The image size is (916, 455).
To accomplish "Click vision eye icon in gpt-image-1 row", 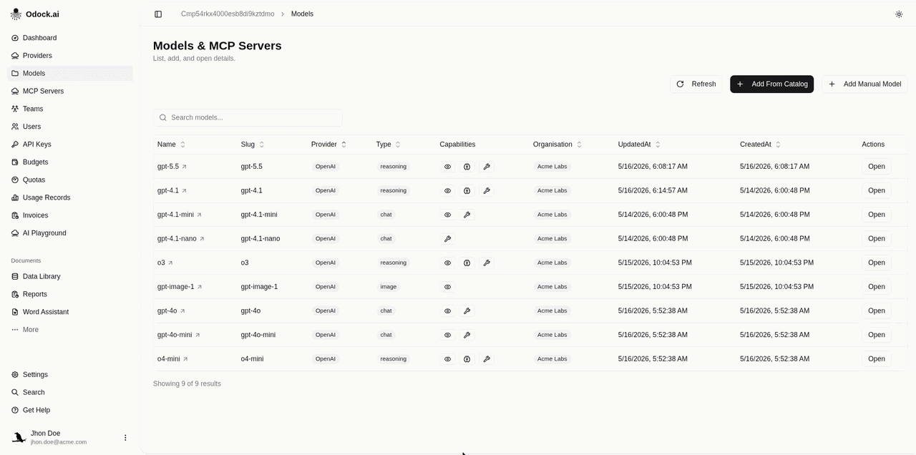I will click(x=448, y=287).
